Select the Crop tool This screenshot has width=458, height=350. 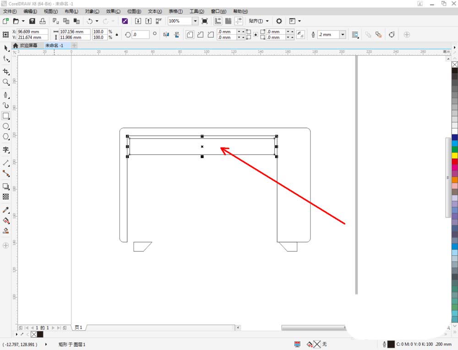click(x=6, y=72)
